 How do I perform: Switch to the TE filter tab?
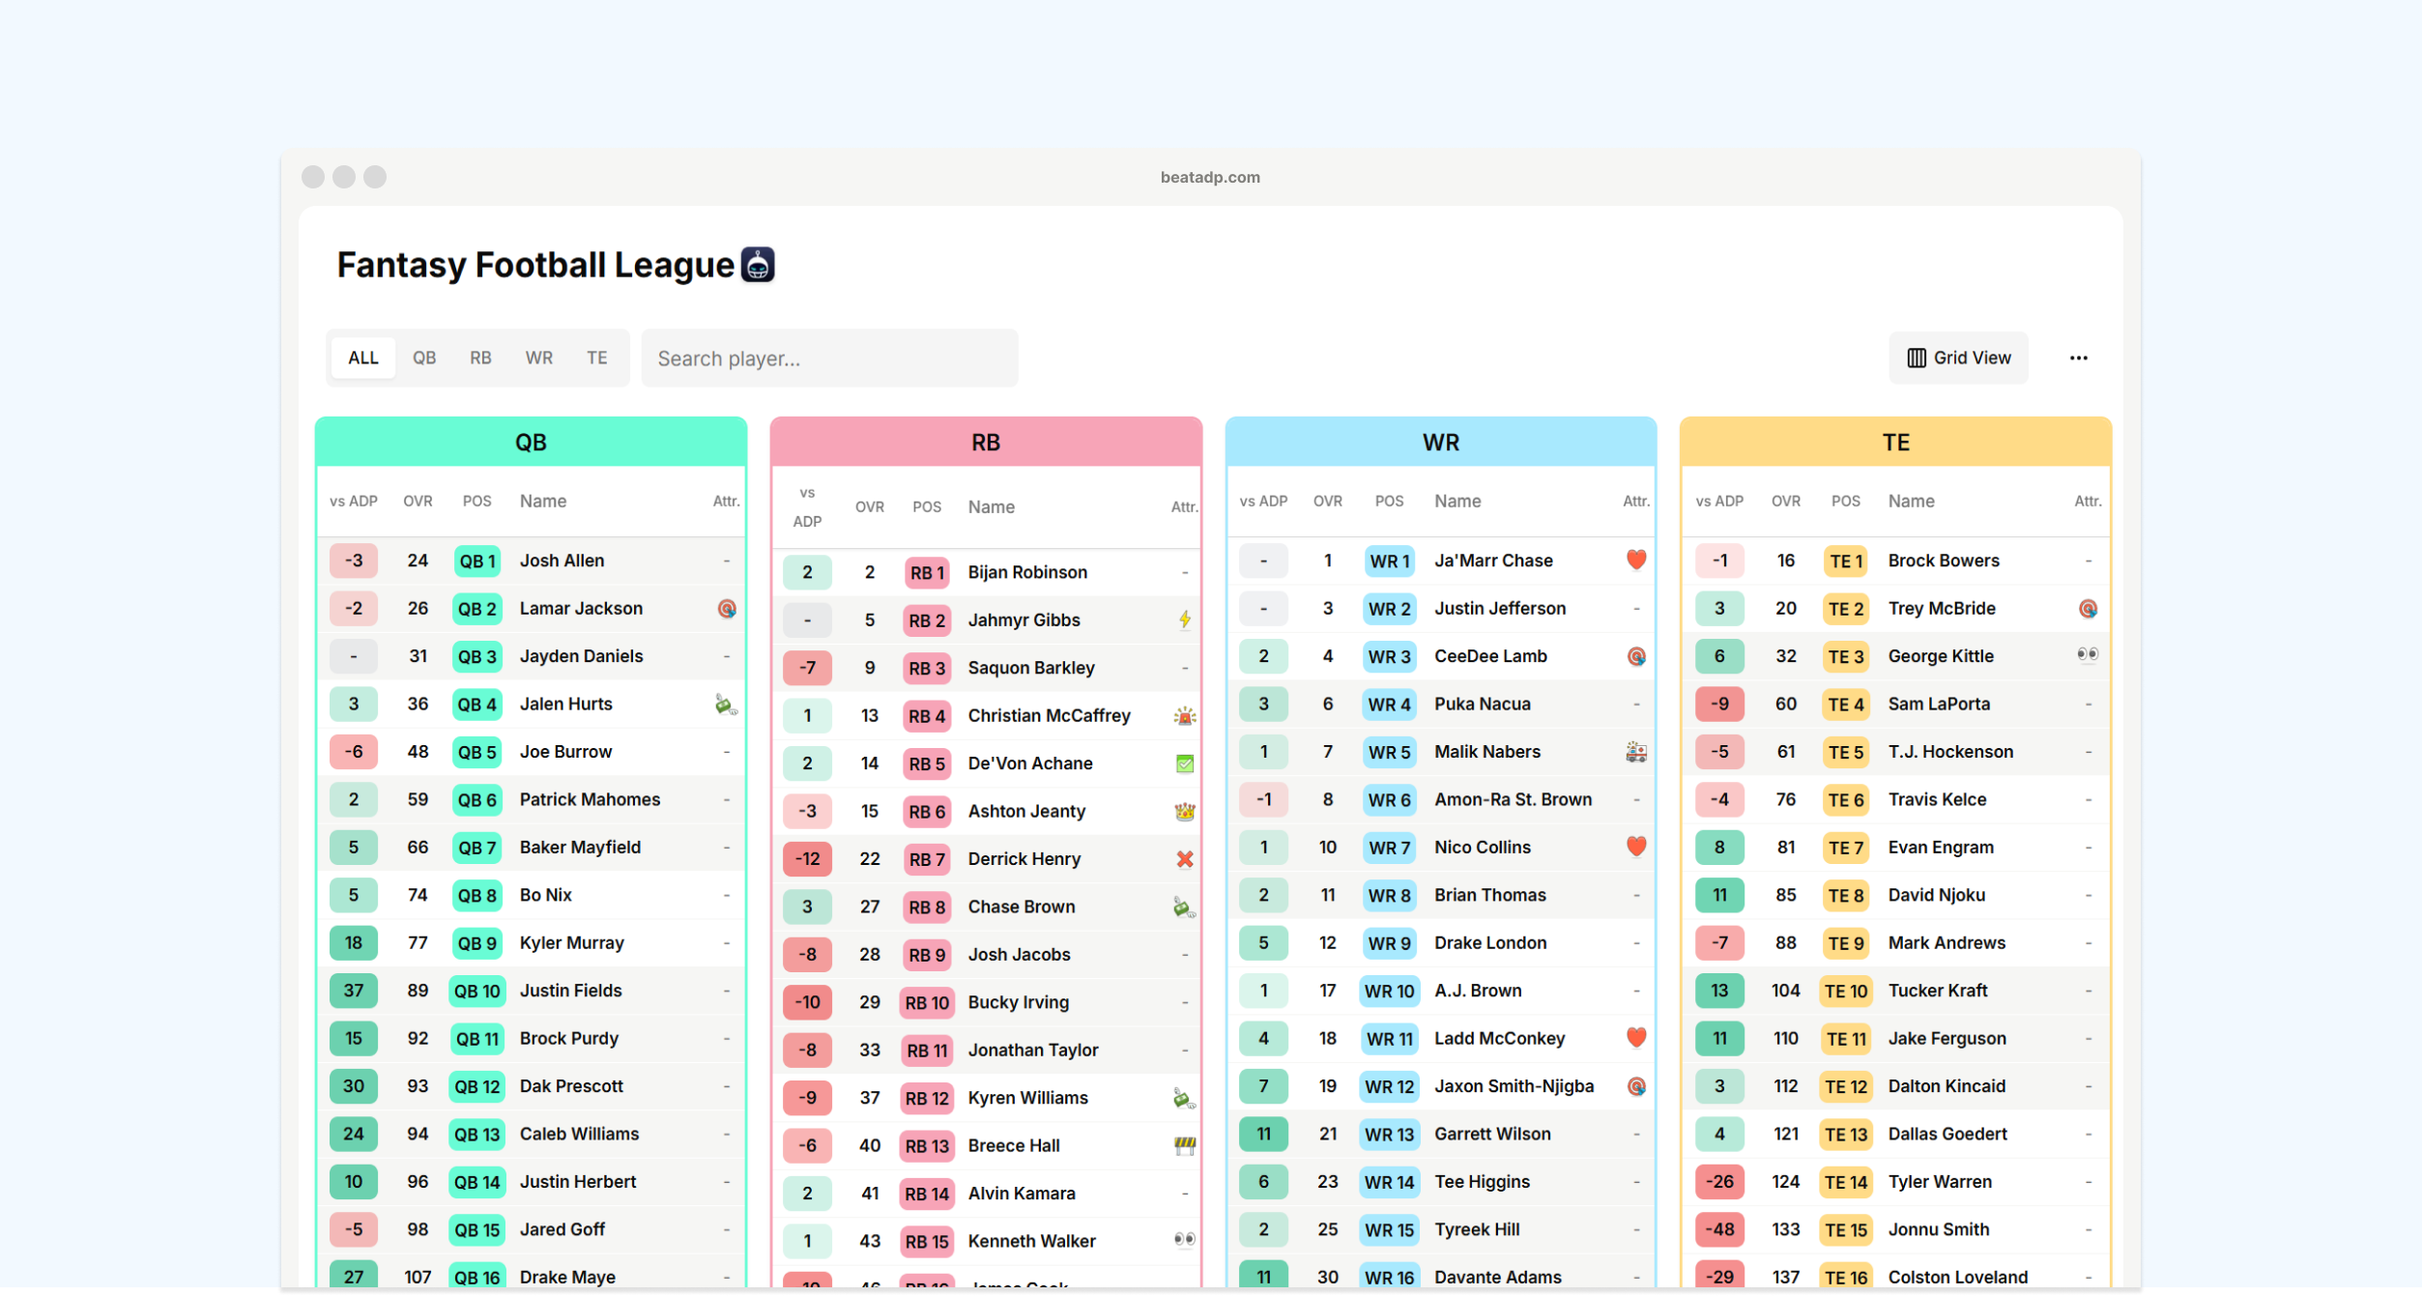[597, 359]
